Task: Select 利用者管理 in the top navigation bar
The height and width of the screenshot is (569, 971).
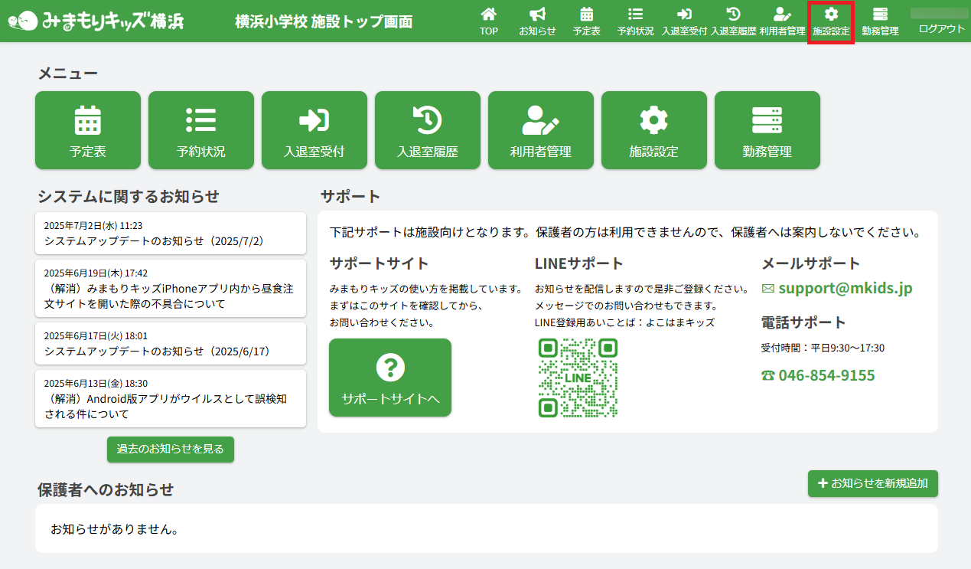Action: click(782, 21)
